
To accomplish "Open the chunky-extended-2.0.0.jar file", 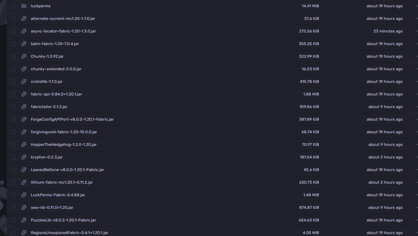I will (56, 69).
